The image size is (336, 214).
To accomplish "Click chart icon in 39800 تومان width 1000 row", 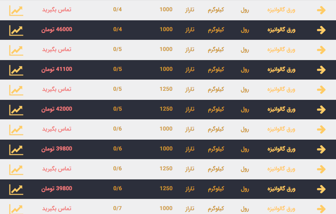I will (x=16, y=149).
